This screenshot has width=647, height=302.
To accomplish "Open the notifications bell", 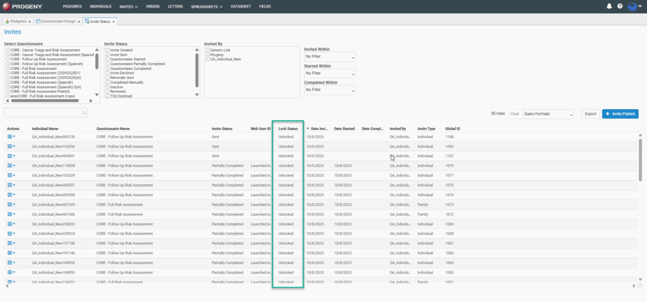I will coord(609,6).
